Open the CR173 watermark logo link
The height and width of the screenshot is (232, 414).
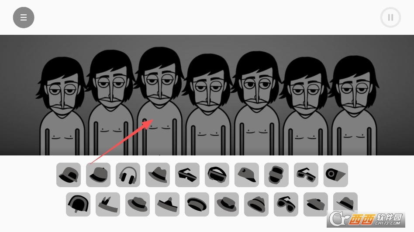pos(366,219)
